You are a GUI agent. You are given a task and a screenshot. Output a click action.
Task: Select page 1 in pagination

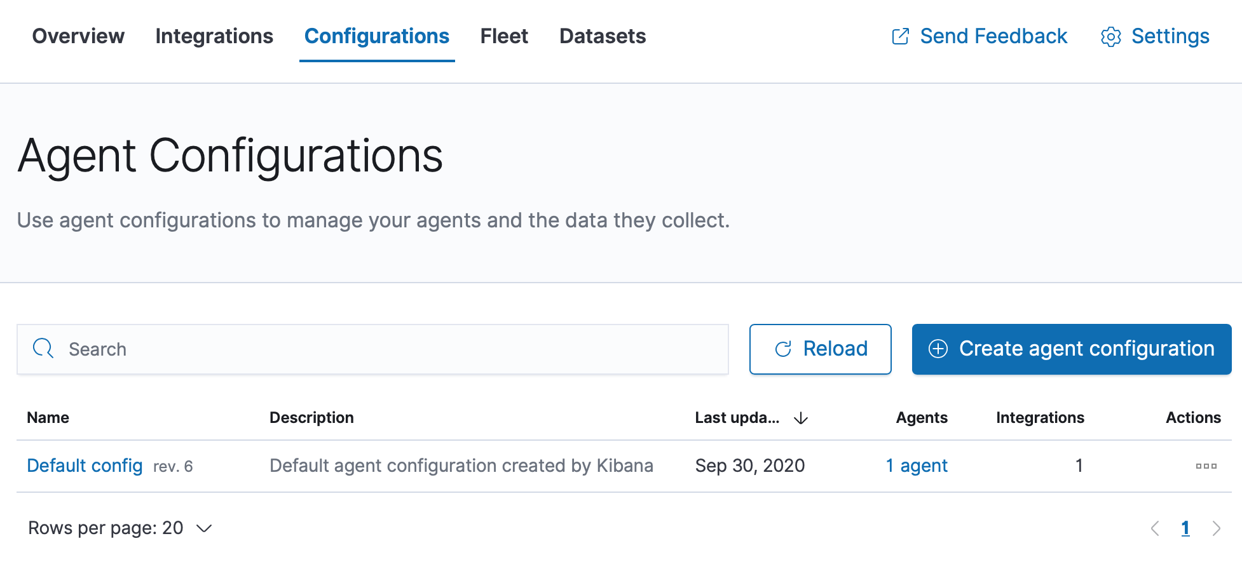point(1185,528)
